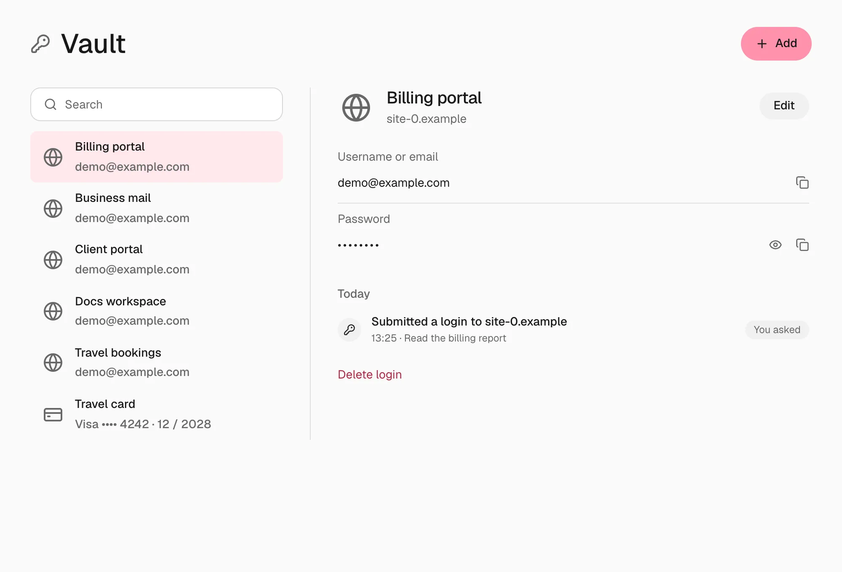Select the Billing portal entry in the list

tap(157, 157)
